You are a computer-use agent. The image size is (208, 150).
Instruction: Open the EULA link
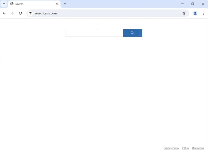[x=186, y=148]
